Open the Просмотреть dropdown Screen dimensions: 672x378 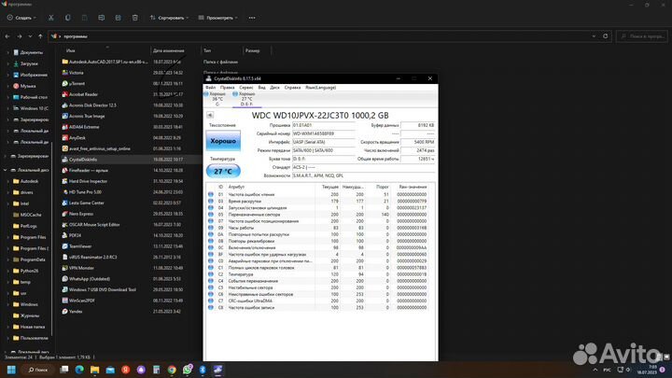point(218,18)
